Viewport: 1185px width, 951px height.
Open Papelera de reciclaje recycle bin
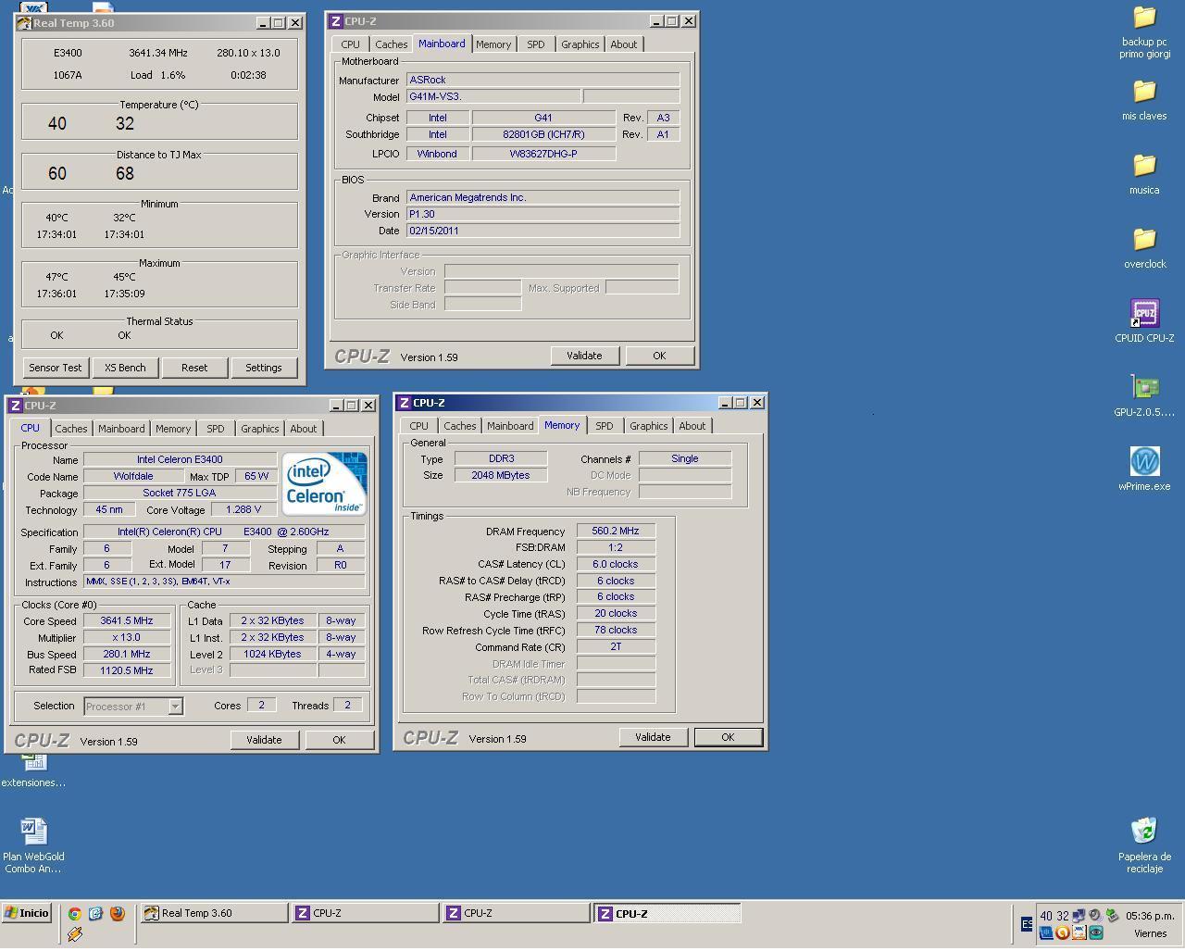[x=1144, y=844]
